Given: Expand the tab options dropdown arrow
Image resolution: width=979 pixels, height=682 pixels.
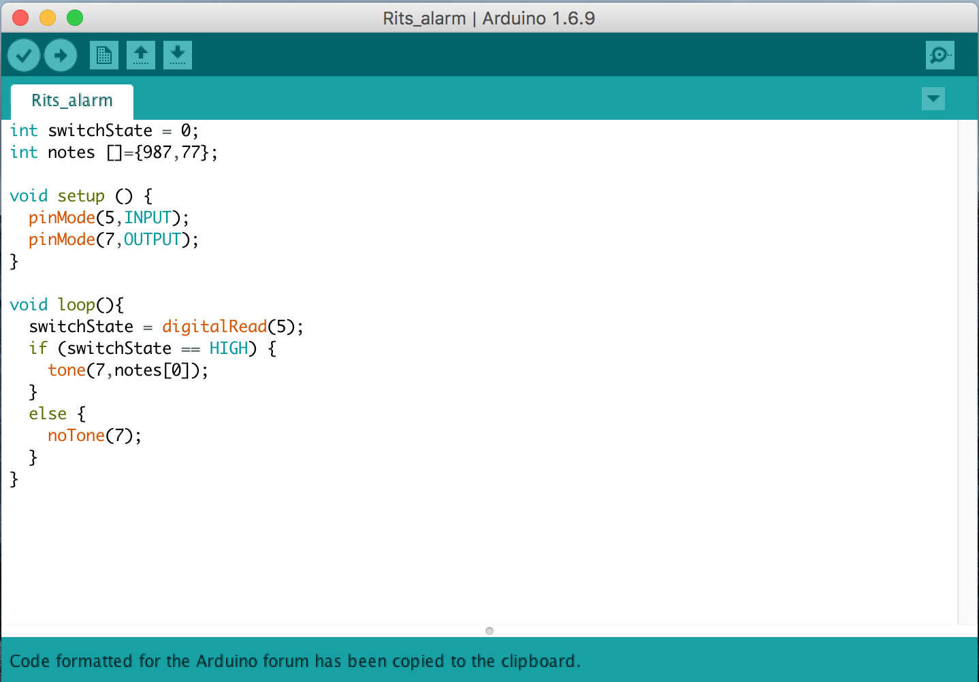Looking at the screenshot, I should [933, 99].
